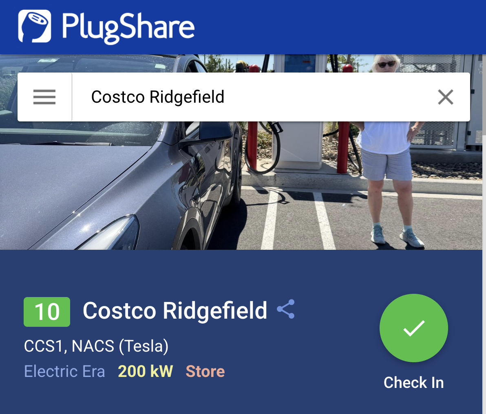Open the Costco Ridgefield location title
The image size is (486, 414).
[175, 310]
